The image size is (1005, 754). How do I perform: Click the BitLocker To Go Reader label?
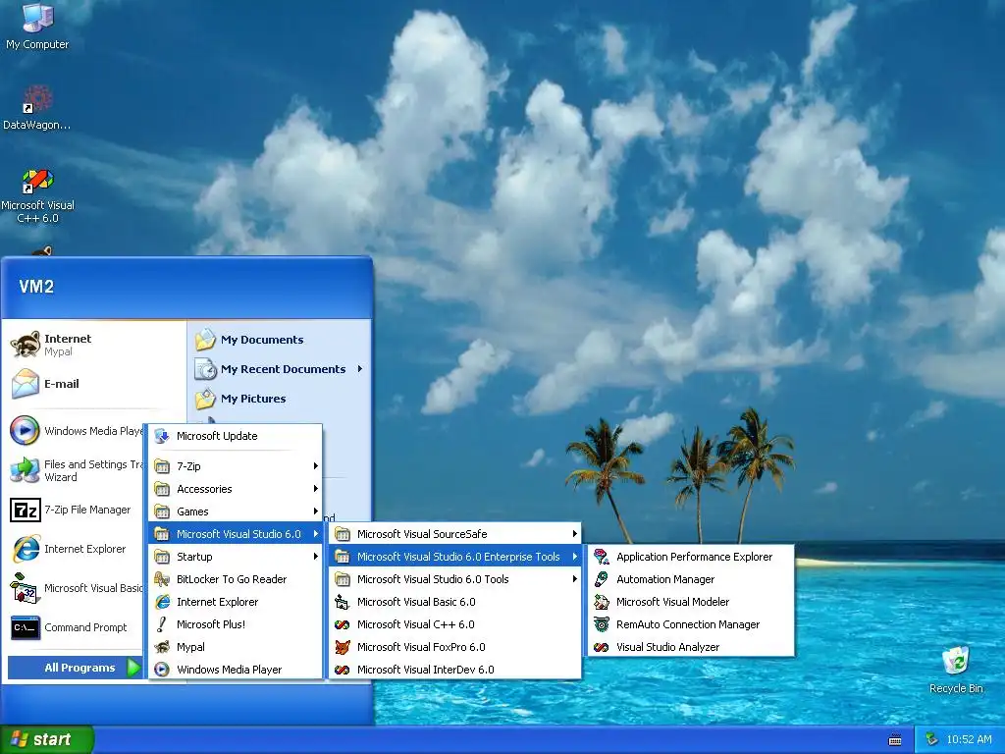coord(232,579)
